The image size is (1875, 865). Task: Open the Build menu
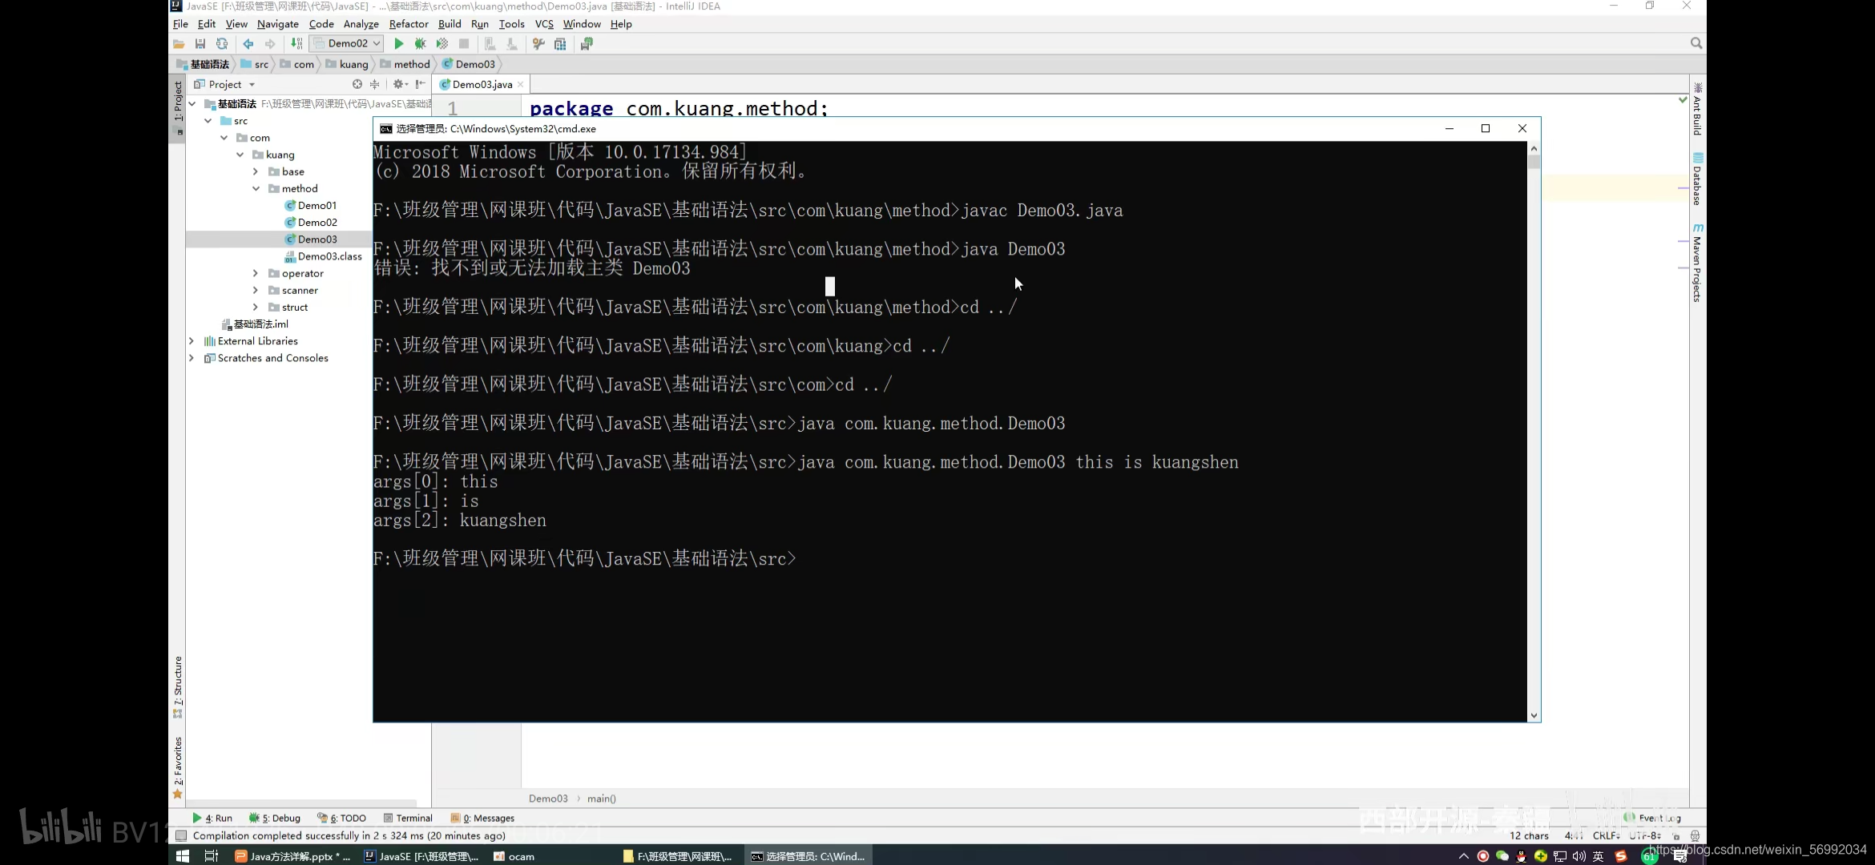[x=450, y=24]
